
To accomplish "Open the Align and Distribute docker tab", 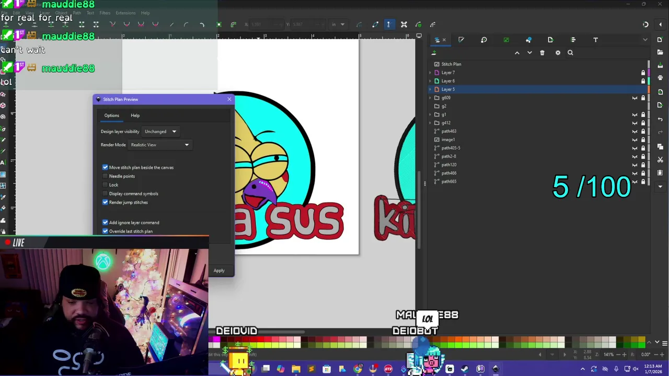I will pyautogui.click(x=573, y=40).
